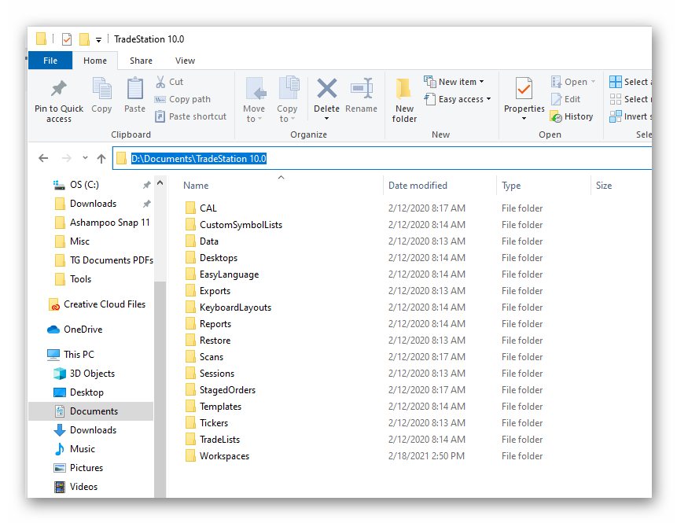Go forward with right arrow
Screen dimensions: 677x523
coord(67,159)
